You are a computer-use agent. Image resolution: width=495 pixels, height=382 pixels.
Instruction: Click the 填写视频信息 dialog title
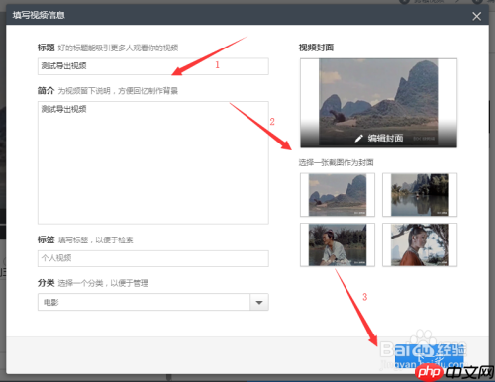[x=39, y=15]
